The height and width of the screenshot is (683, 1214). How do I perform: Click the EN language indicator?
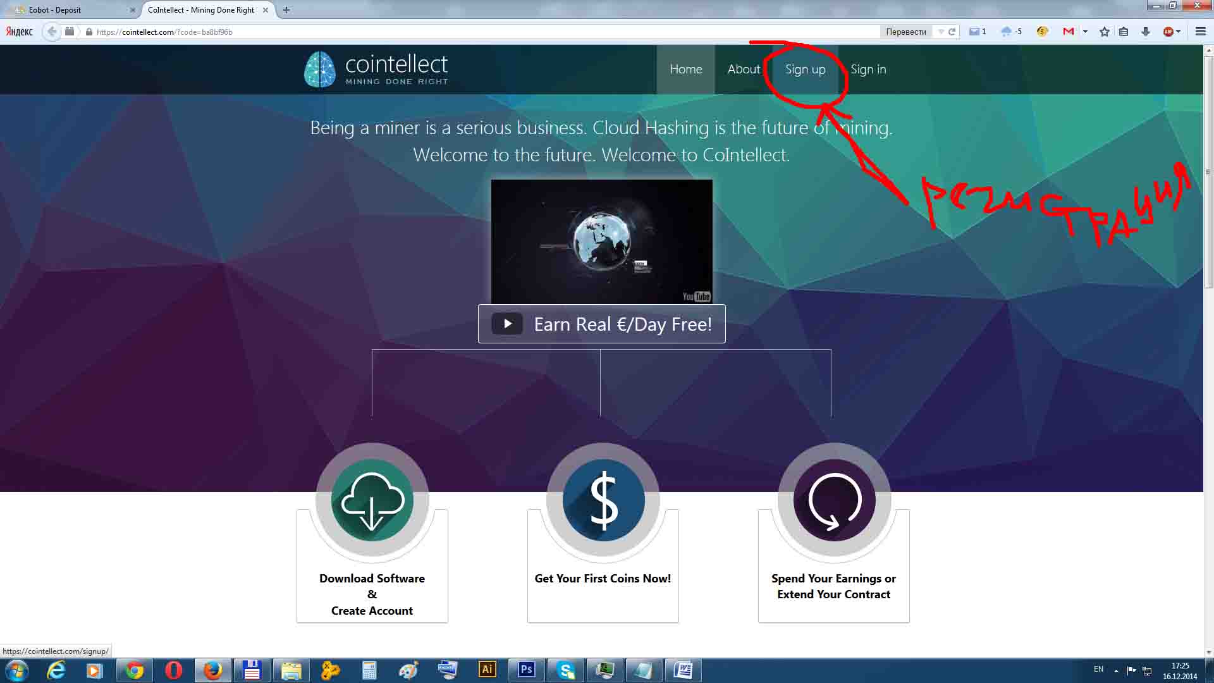1098,669
